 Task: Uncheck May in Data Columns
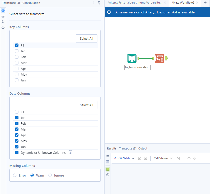pyautogui.click(x=17, y=141)
